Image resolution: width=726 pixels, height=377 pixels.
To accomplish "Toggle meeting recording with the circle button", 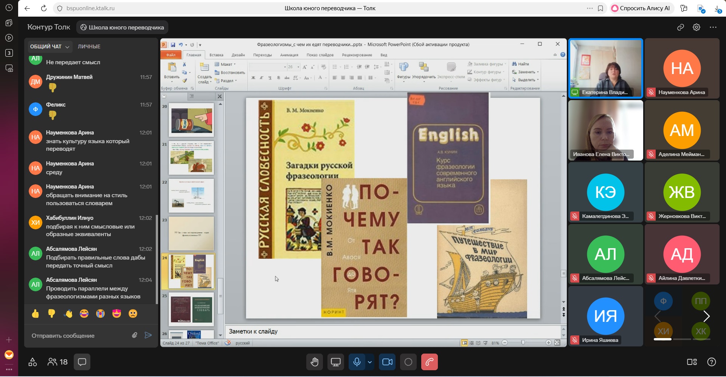I will tap(408, 362).
